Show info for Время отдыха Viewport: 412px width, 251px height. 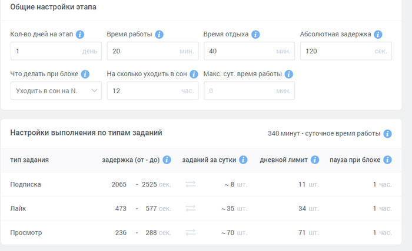click(x=255, y=34)
